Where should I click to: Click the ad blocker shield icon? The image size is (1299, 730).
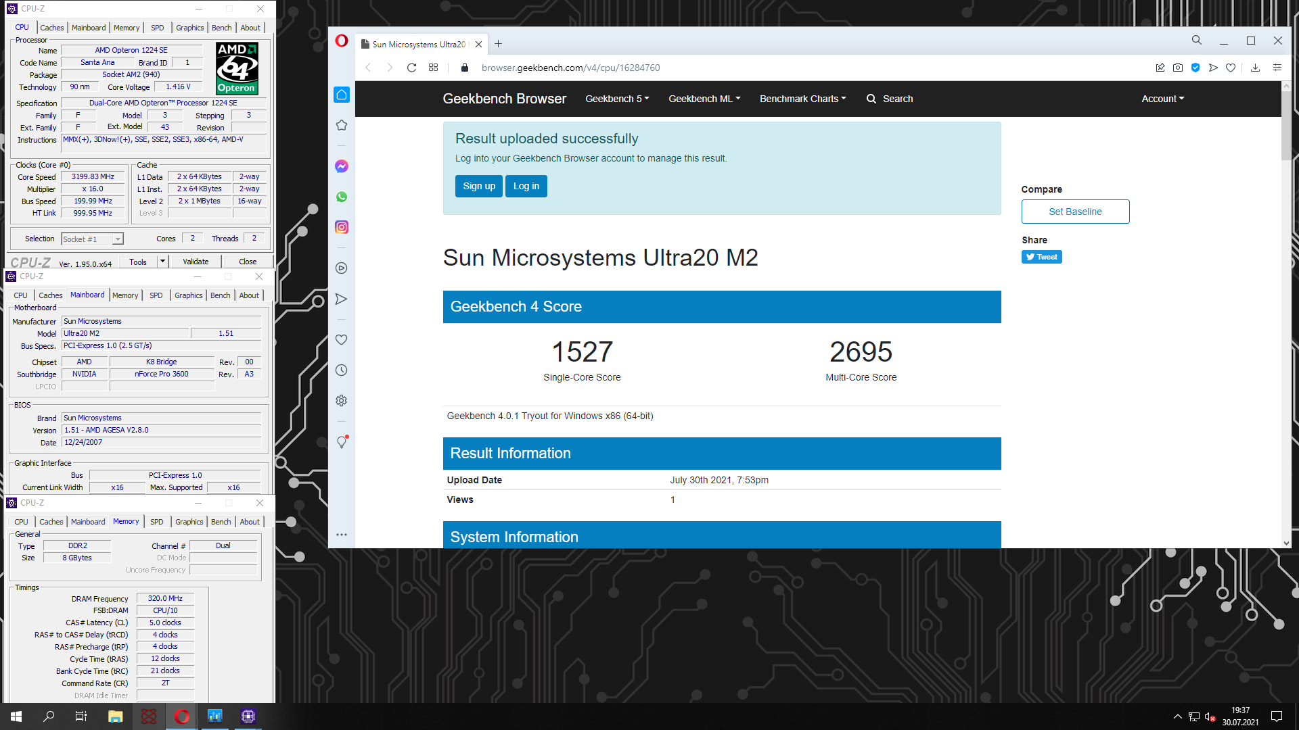[x=1195, y=68]
